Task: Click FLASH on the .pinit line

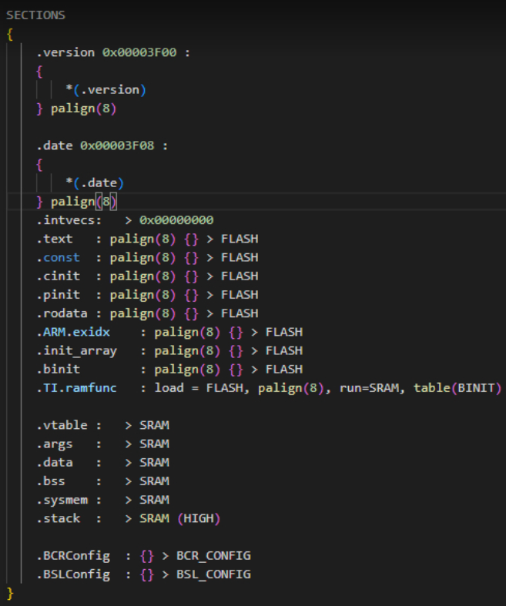Action: [x=240, y=294]
